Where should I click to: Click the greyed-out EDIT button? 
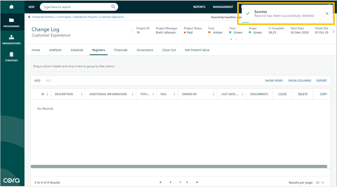[48, 80]
